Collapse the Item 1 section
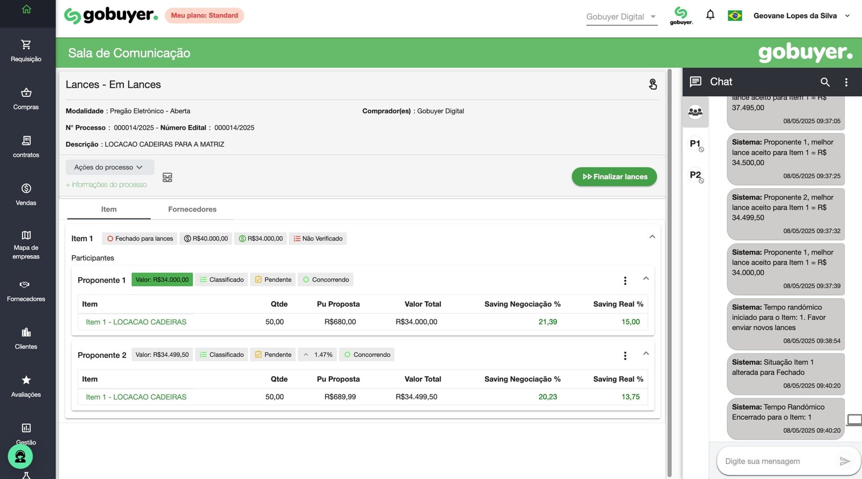 [x=652, y=237]
